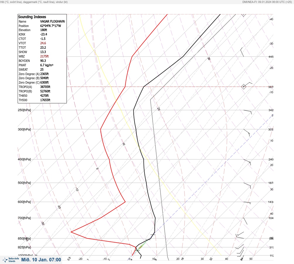Image resolution: width=294 pixels, height=264 pixels.
Task: Click the wind barb at the 700 hPa level
Action: click(x=245, y=221)
